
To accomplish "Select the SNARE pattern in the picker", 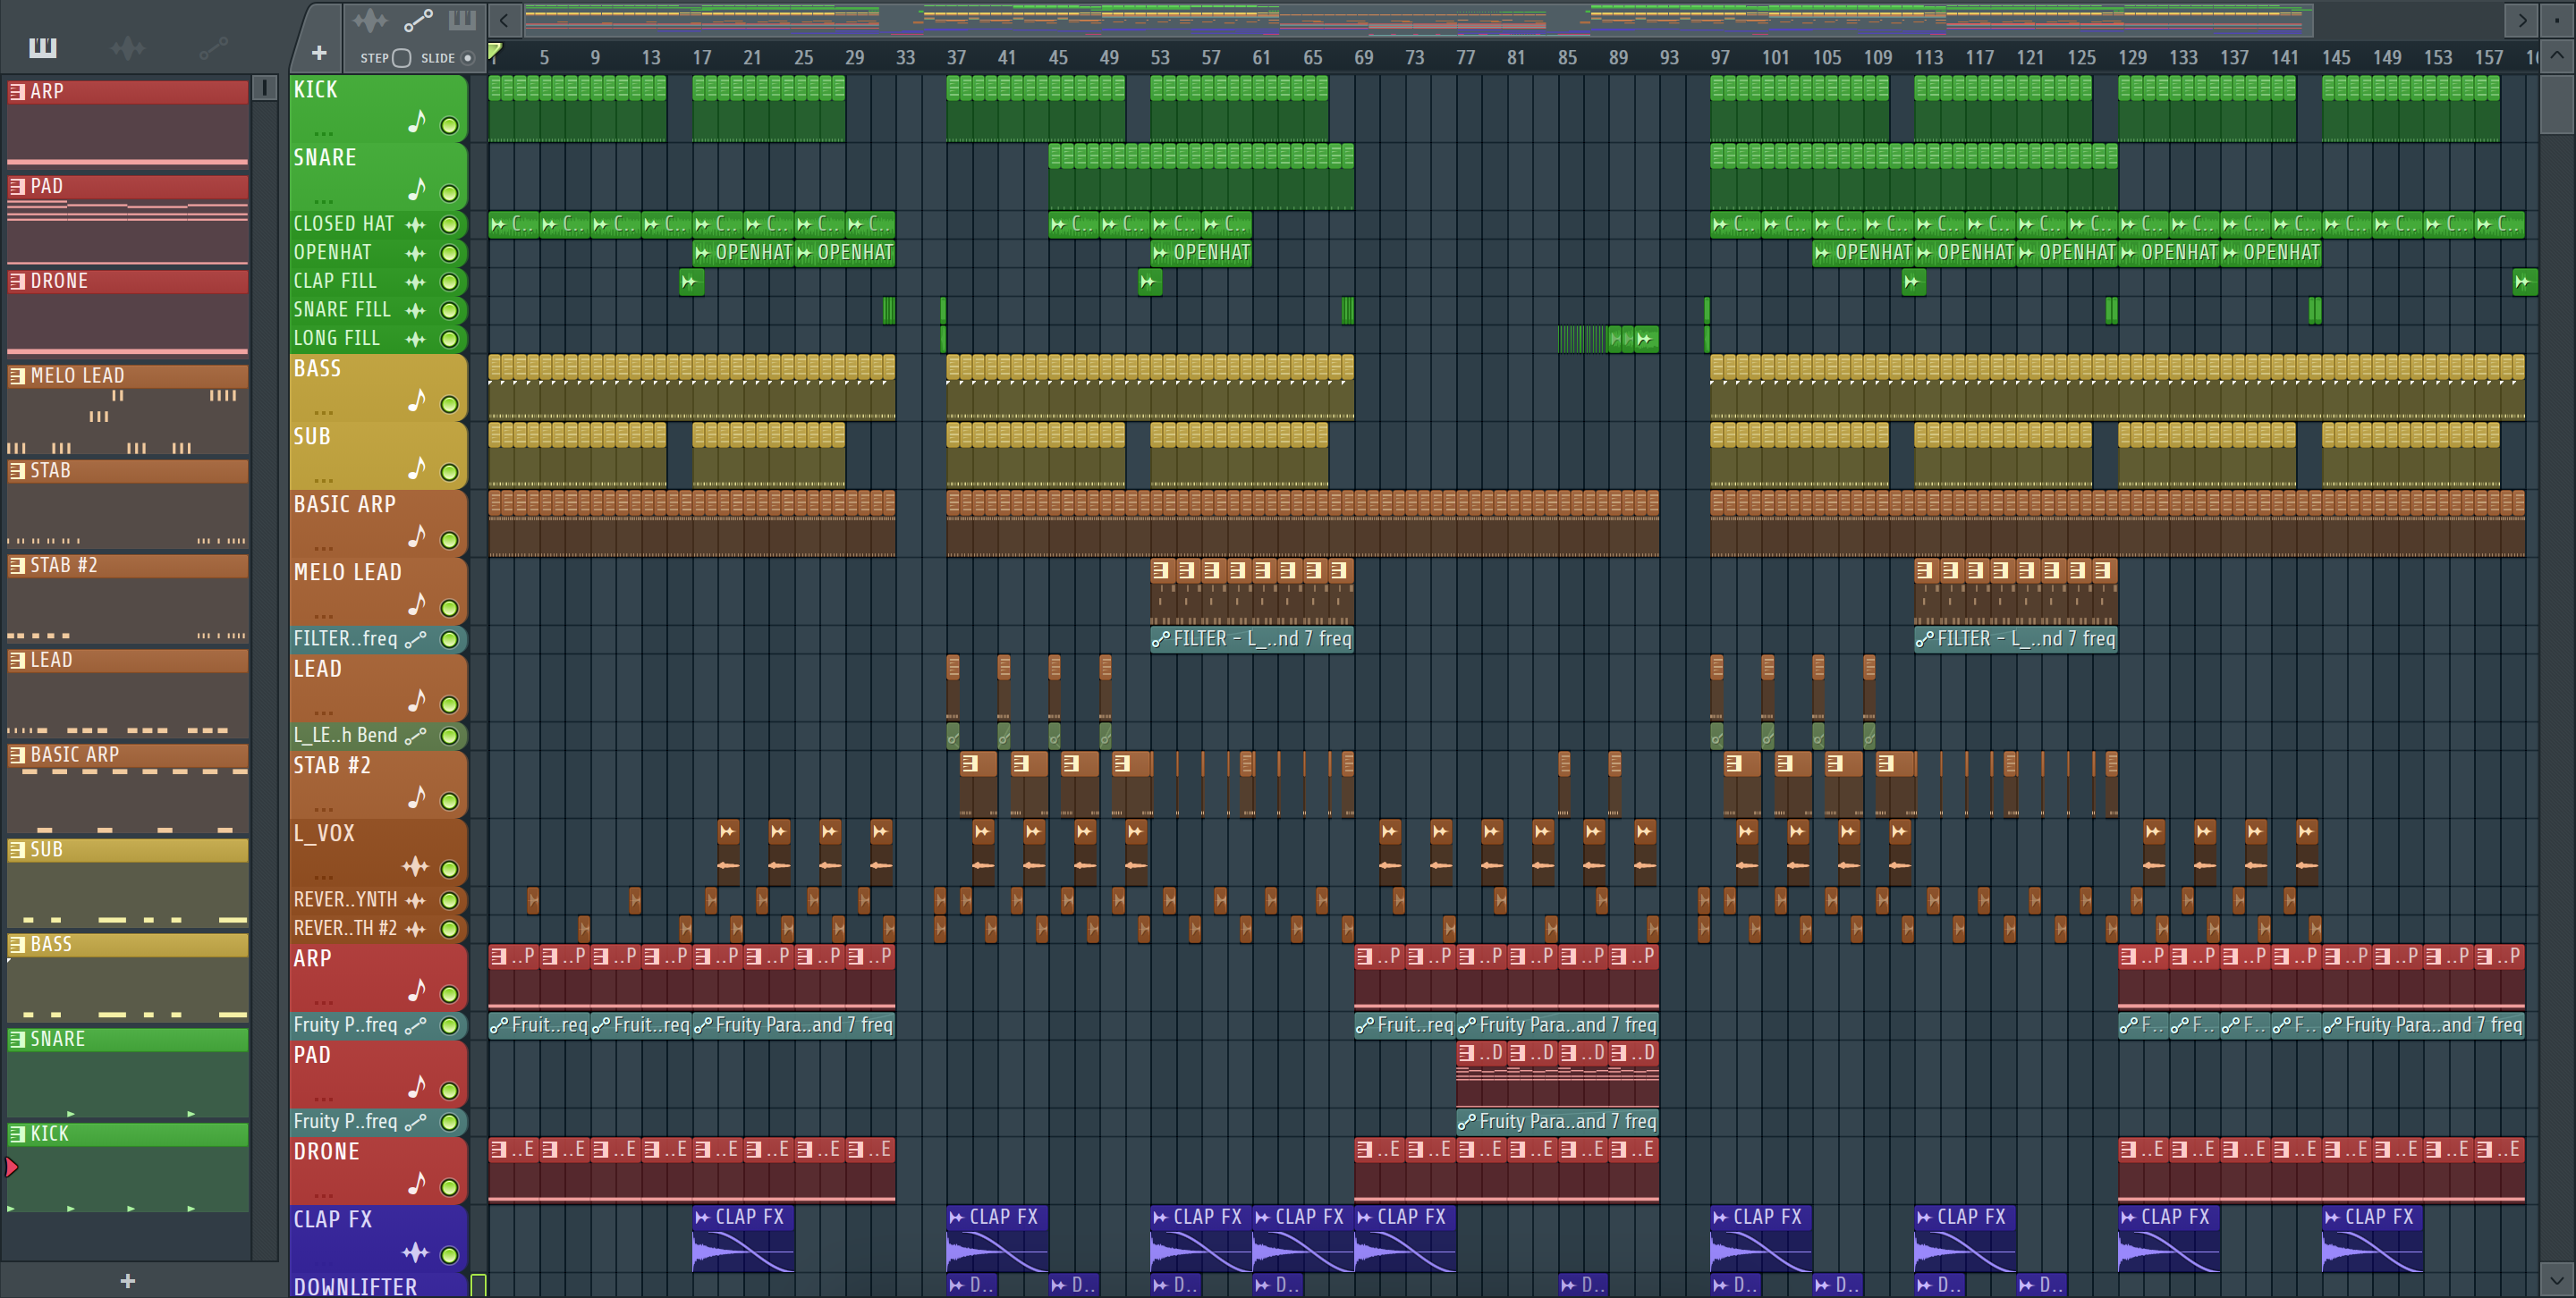I will click(x=128, y=1072).
